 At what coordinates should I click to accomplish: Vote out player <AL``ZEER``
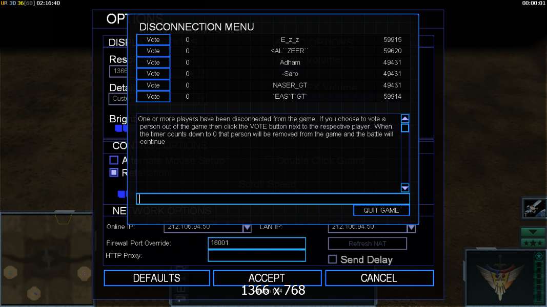tap(153, 51)
